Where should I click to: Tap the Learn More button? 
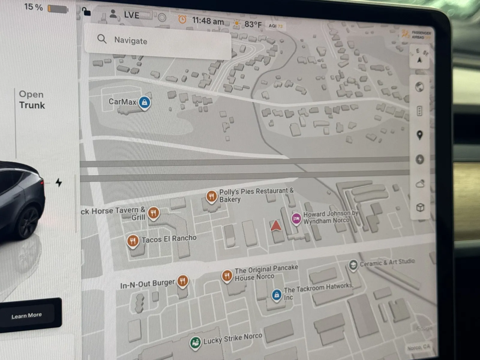[27, 316]
